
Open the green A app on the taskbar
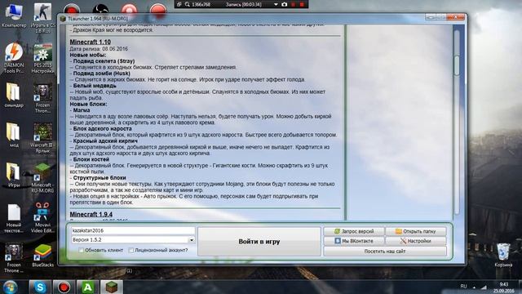87,287
